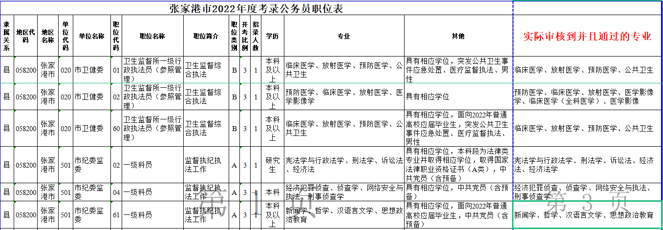Click the 学历 column header
Image resolution: width=663 pixels, height=230 pixels.
[x=272, y=36]
